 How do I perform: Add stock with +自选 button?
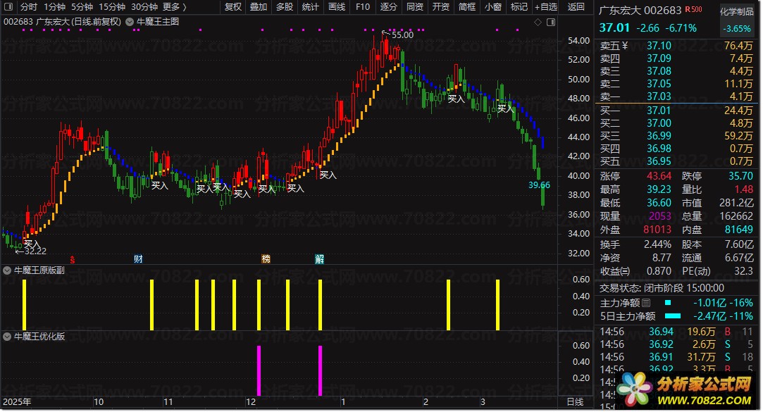(545, 7)
